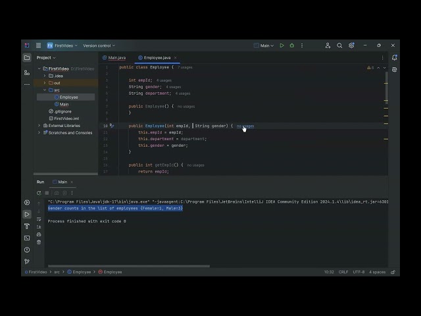Toggle soft-wrap in console
The width and height of the screenshot is (421, 316).
[39, 219]
